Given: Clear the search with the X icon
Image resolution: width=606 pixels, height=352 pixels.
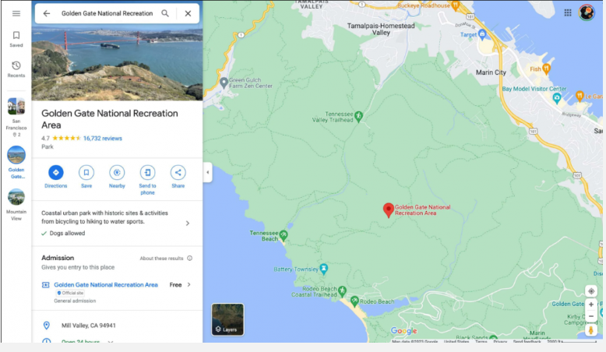Looking at the screenshot, I should click(x=188, y=13).
